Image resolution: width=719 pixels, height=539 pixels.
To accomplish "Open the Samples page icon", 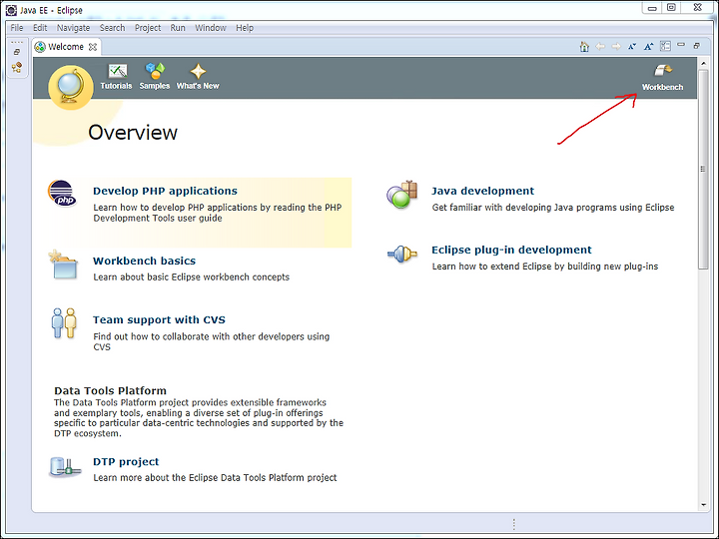I will (x=155, y=71).
